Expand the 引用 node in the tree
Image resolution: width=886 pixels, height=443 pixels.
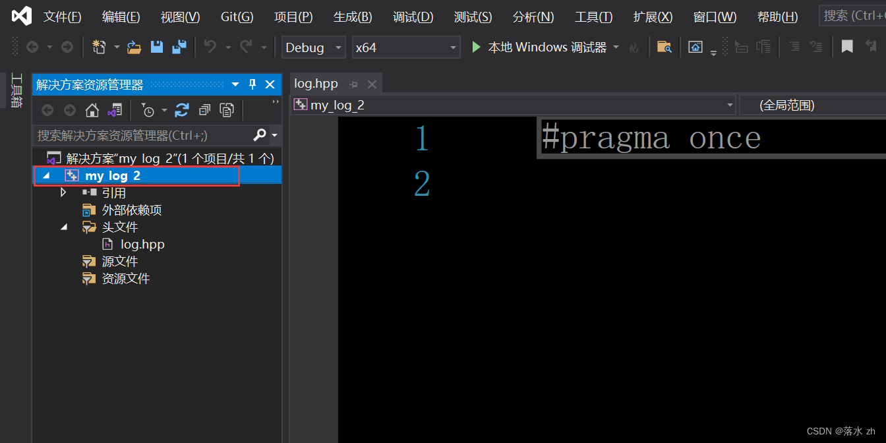point(63,192)
